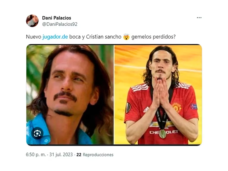228x171 pixels.
Task: Click the camera lens search icon on photo
Action: 37,133
